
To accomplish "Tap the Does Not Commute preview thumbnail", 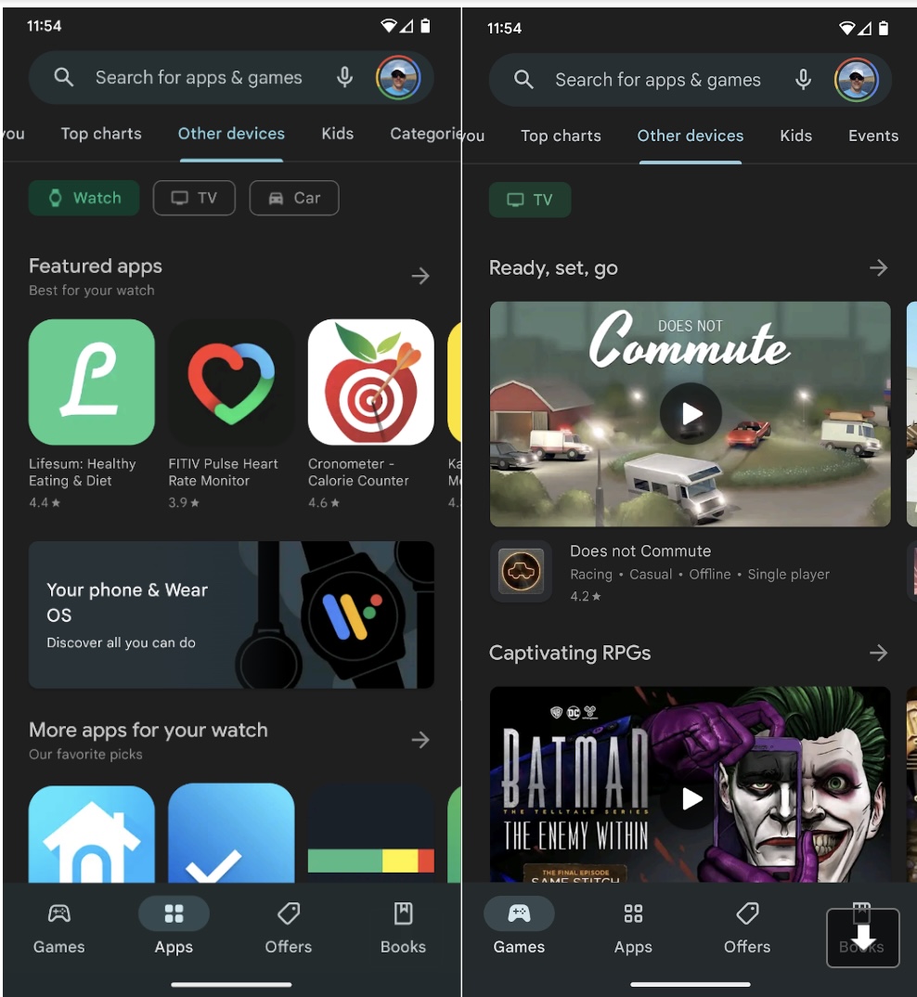I will coord(690,414).
